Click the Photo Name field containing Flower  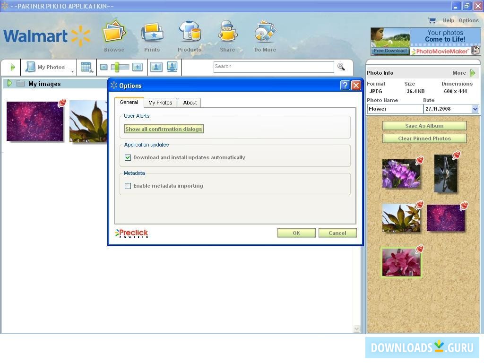pos(395,109)
